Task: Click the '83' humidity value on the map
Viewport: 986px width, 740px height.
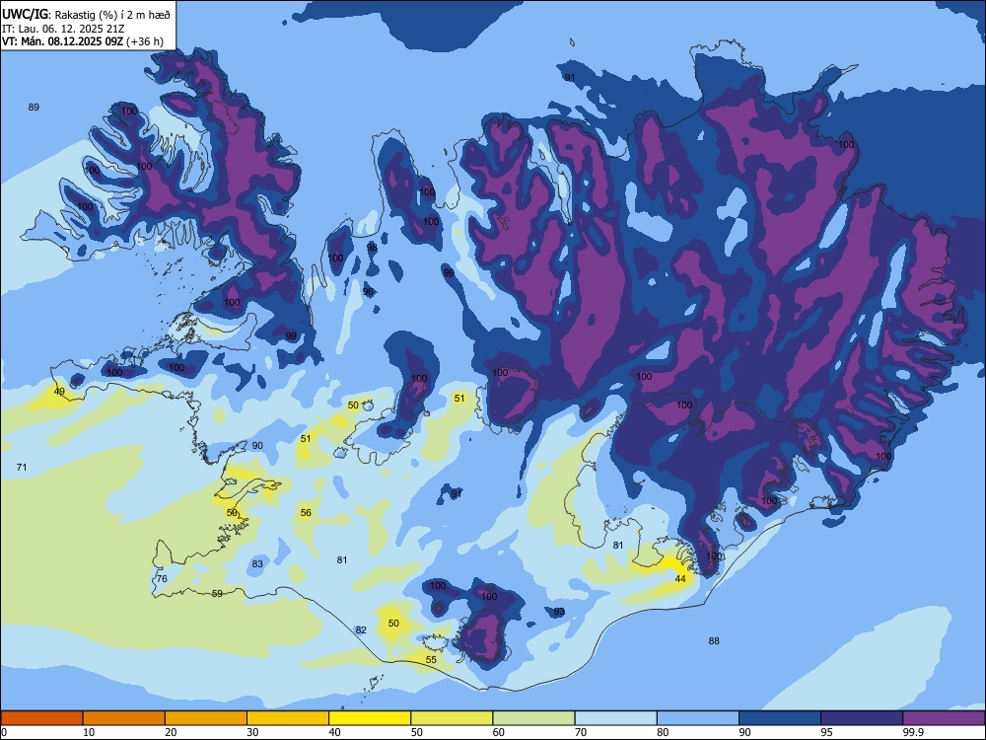Action: [x=257, y=563]
